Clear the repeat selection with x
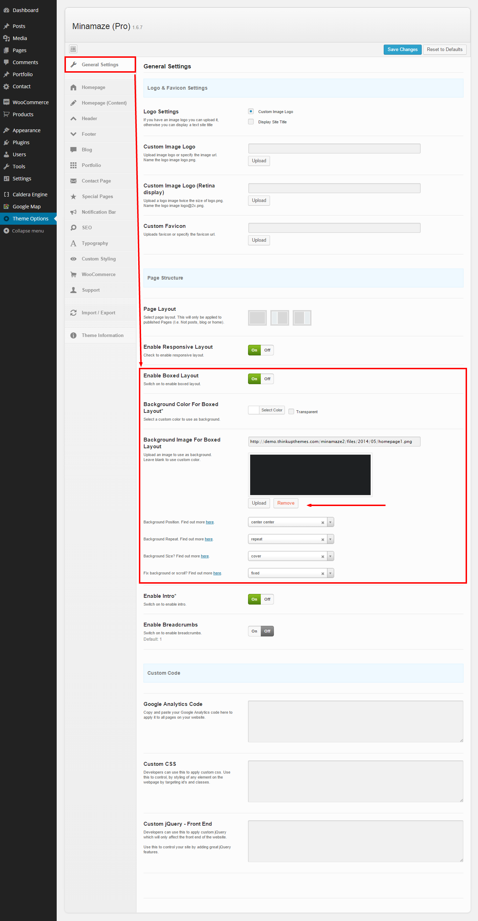The width and height of the screenshot is (478, 921). coord(322,539)
